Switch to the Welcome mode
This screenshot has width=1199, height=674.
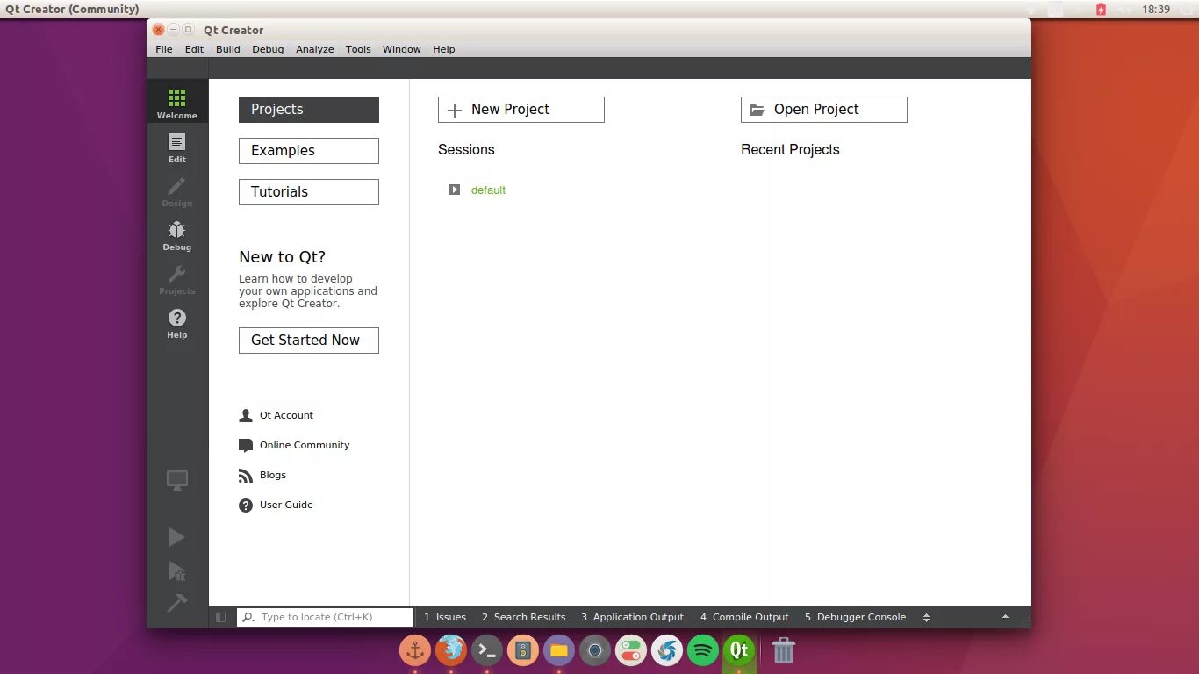tap(176, 103)
